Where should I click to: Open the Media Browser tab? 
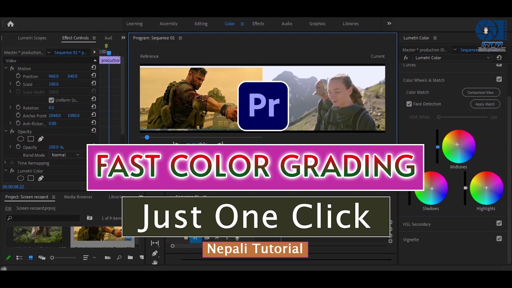78,197
